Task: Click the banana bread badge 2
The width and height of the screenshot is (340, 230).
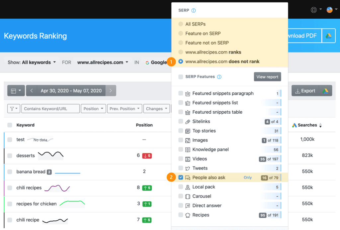Action: click(49, 172)
